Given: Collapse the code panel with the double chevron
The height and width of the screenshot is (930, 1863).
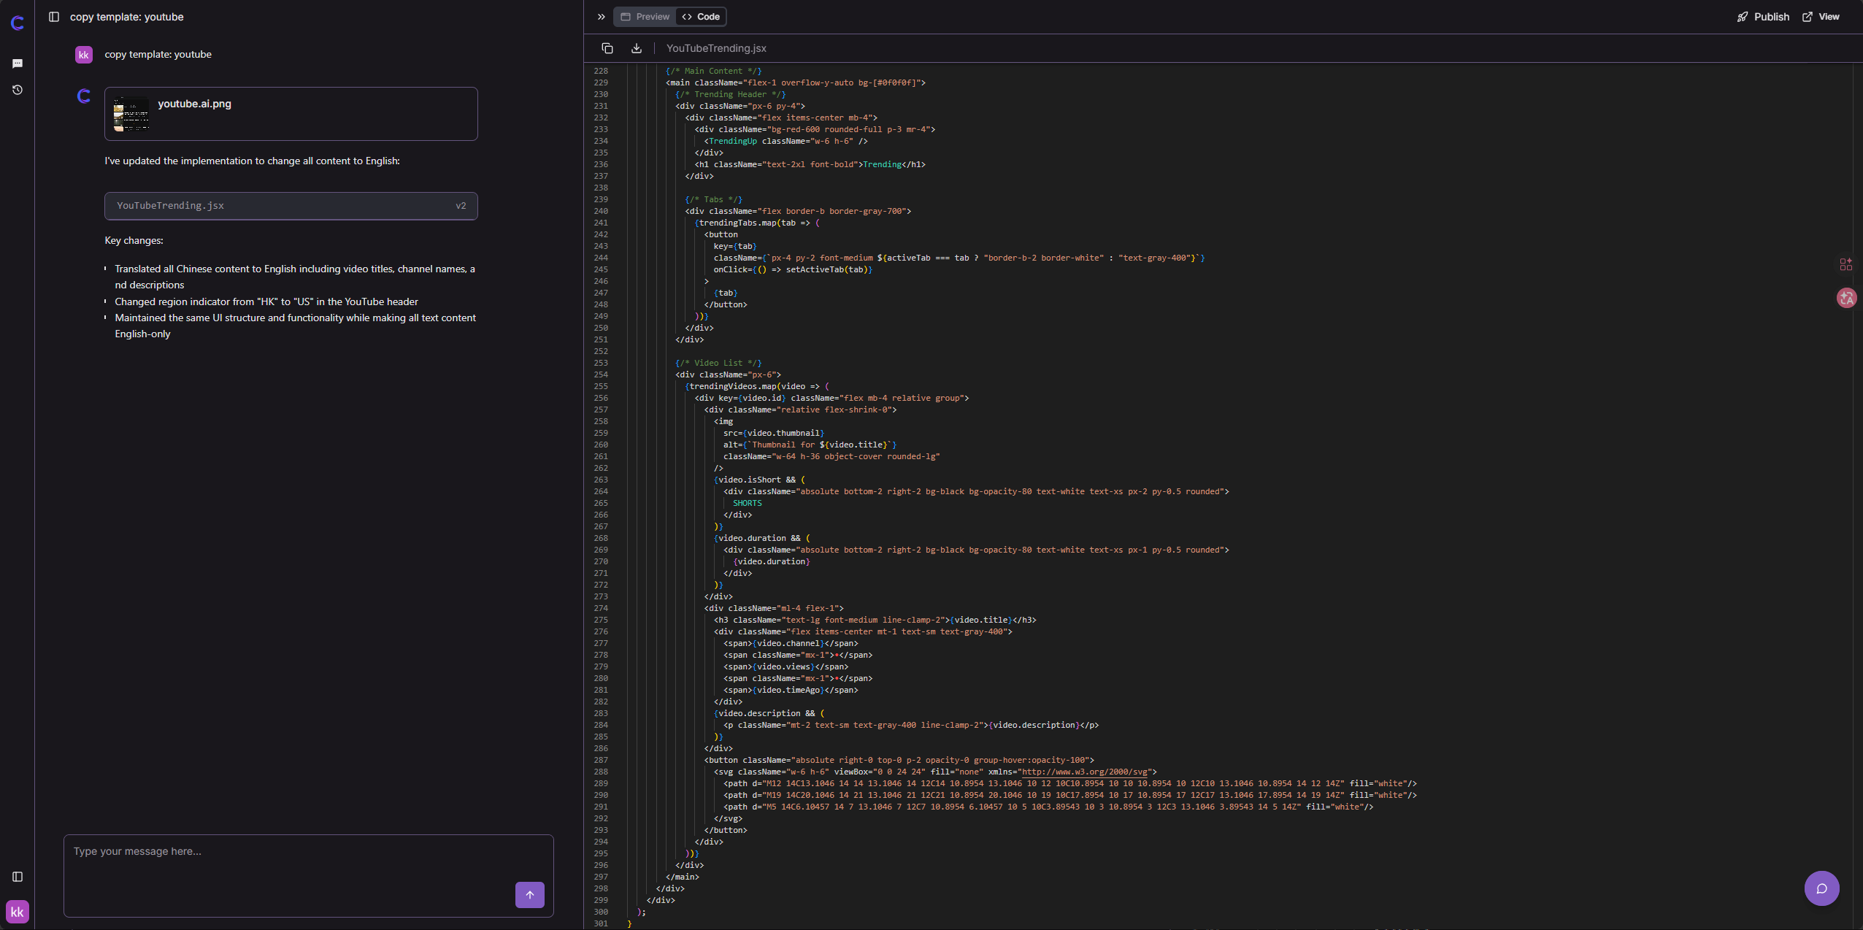Looking at the screenshot, I should point(599,17).
